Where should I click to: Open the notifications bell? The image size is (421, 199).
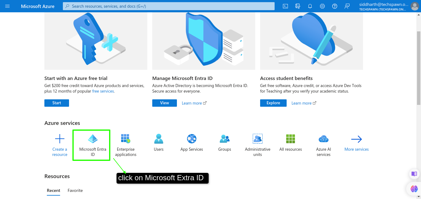click(310, 6)
